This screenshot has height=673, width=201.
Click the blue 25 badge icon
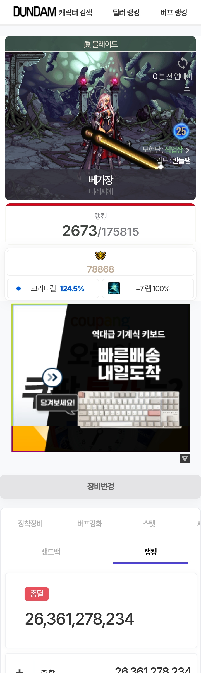[181, 131]
